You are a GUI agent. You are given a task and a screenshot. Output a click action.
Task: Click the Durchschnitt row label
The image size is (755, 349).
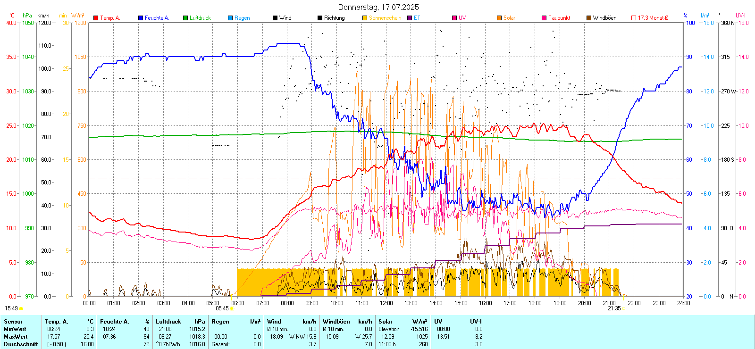[21, 344]
